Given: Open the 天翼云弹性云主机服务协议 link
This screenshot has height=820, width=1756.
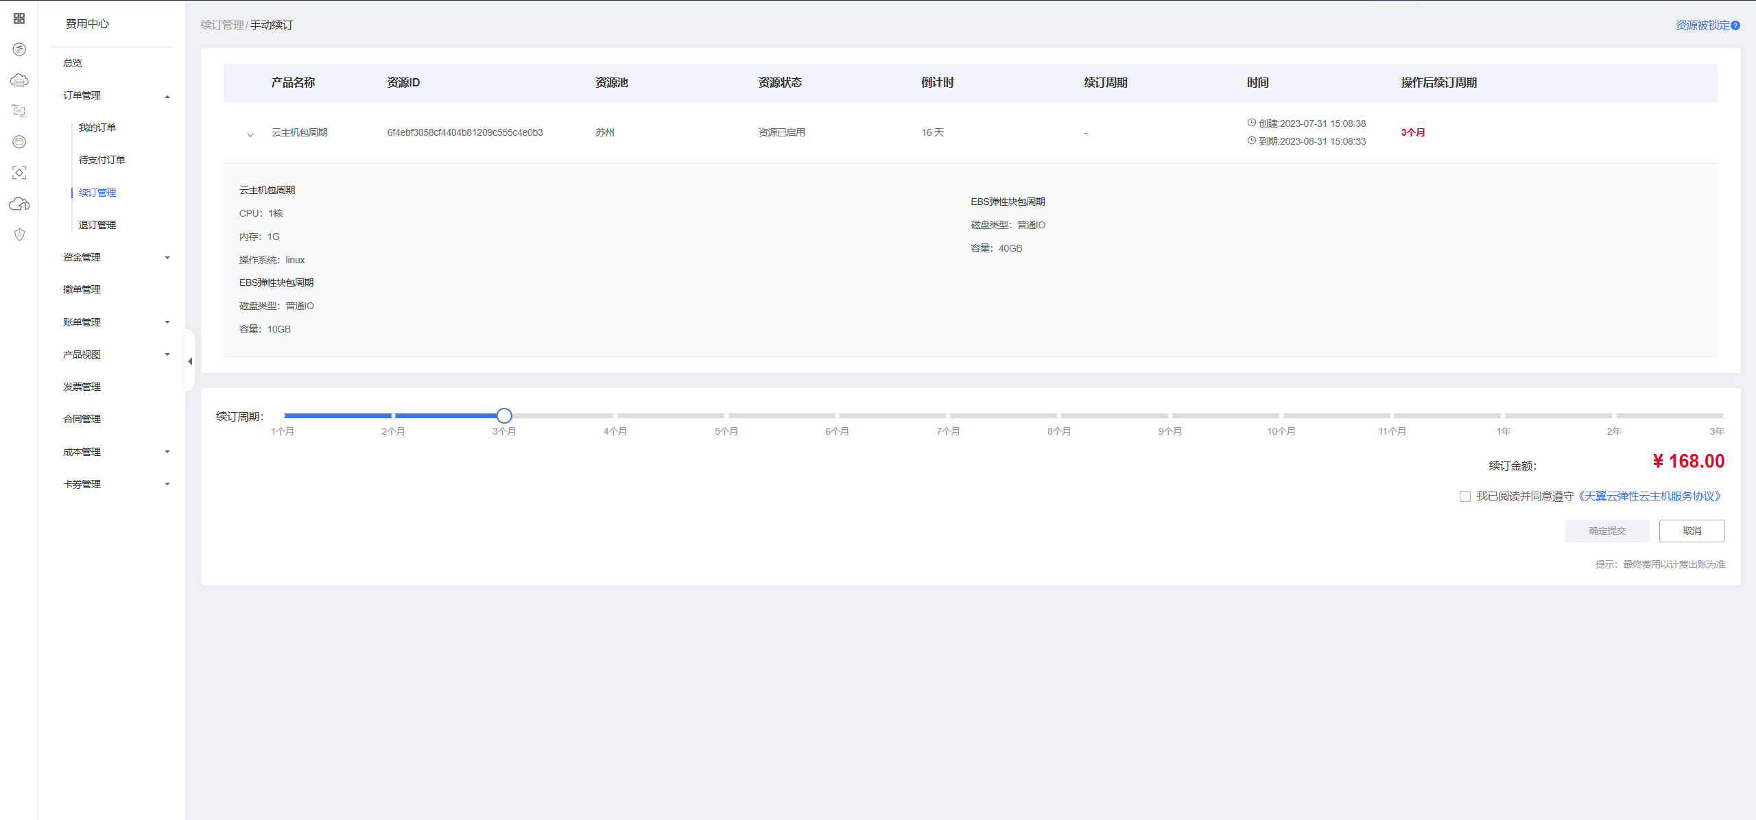Looking at the screenshot, I should [x=1649, y=496].
